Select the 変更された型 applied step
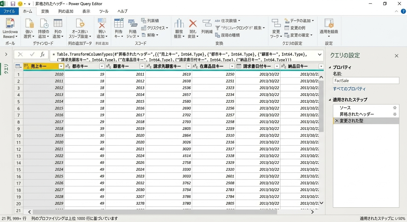Viewport: 407px width, 222px height. 366,121
